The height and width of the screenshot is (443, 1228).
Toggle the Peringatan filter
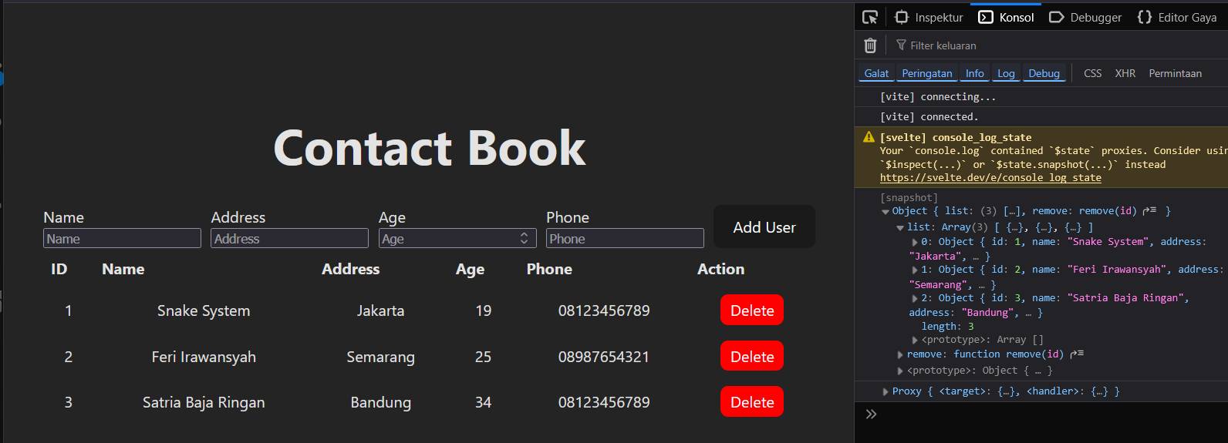926,73
